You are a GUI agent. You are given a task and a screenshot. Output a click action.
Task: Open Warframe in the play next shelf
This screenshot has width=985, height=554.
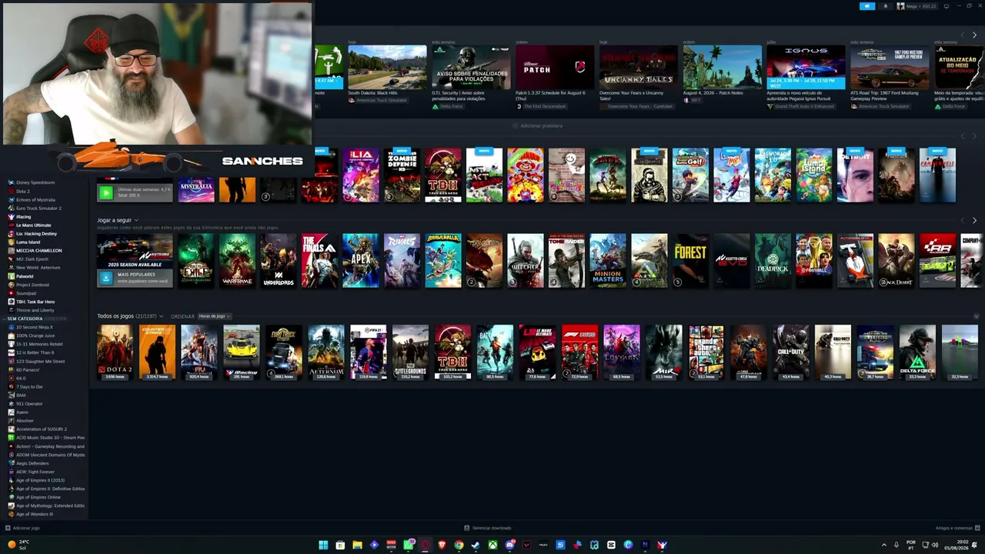point(237,261)
